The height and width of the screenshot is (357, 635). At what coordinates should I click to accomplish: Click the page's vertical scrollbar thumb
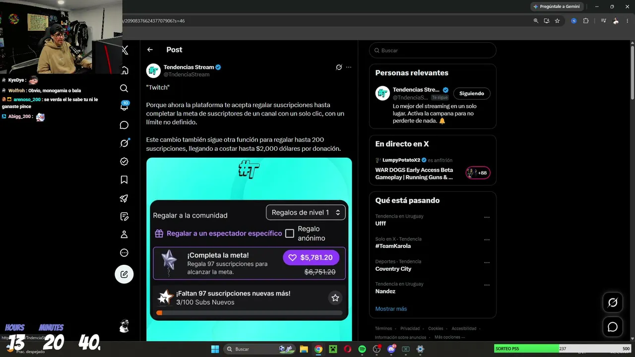click(x=633, y=73)
